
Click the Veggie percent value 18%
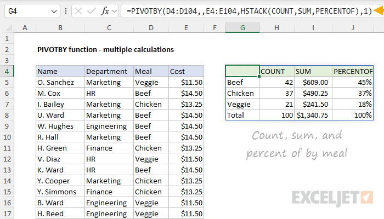(353, 105)
